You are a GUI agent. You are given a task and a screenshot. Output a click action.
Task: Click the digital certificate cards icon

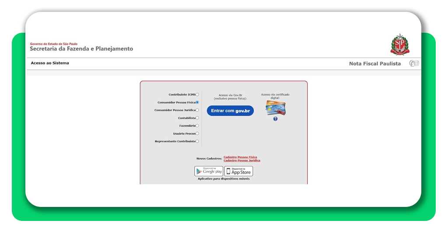275,108
